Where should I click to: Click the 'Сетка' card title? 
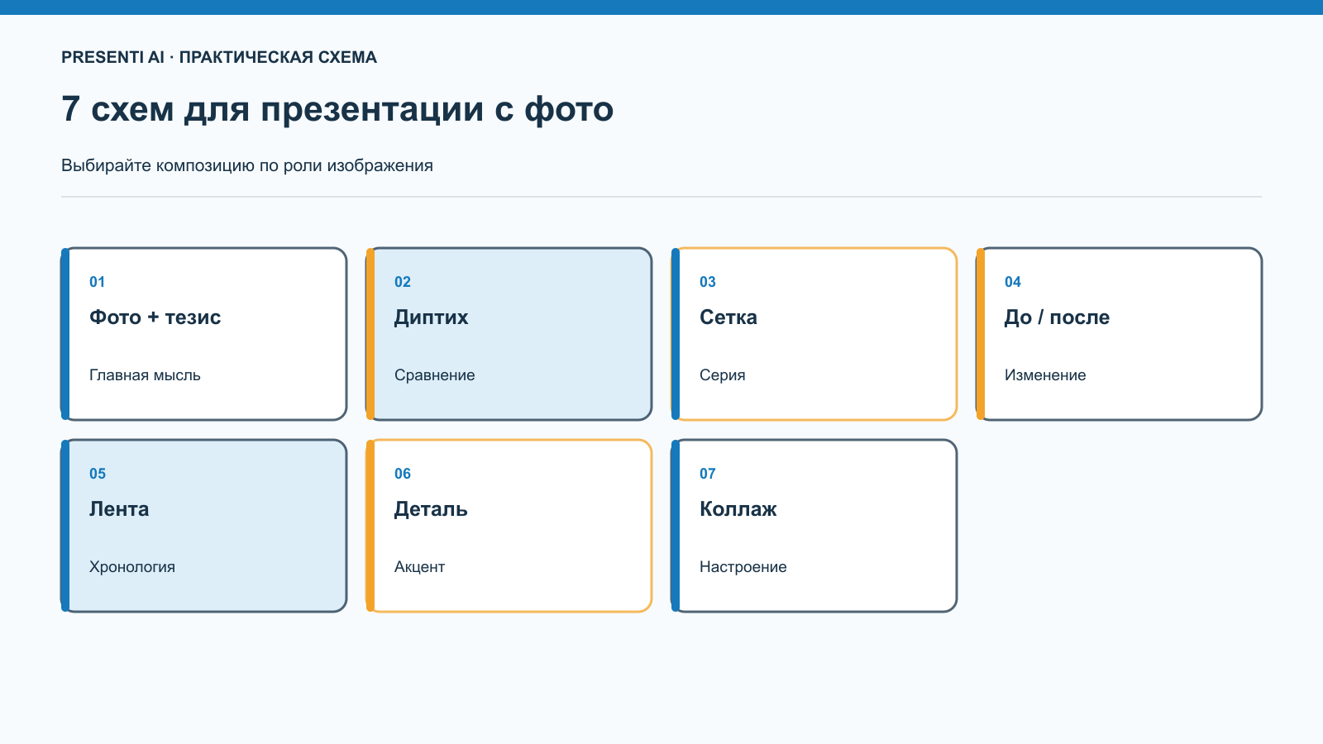[728, 317]
